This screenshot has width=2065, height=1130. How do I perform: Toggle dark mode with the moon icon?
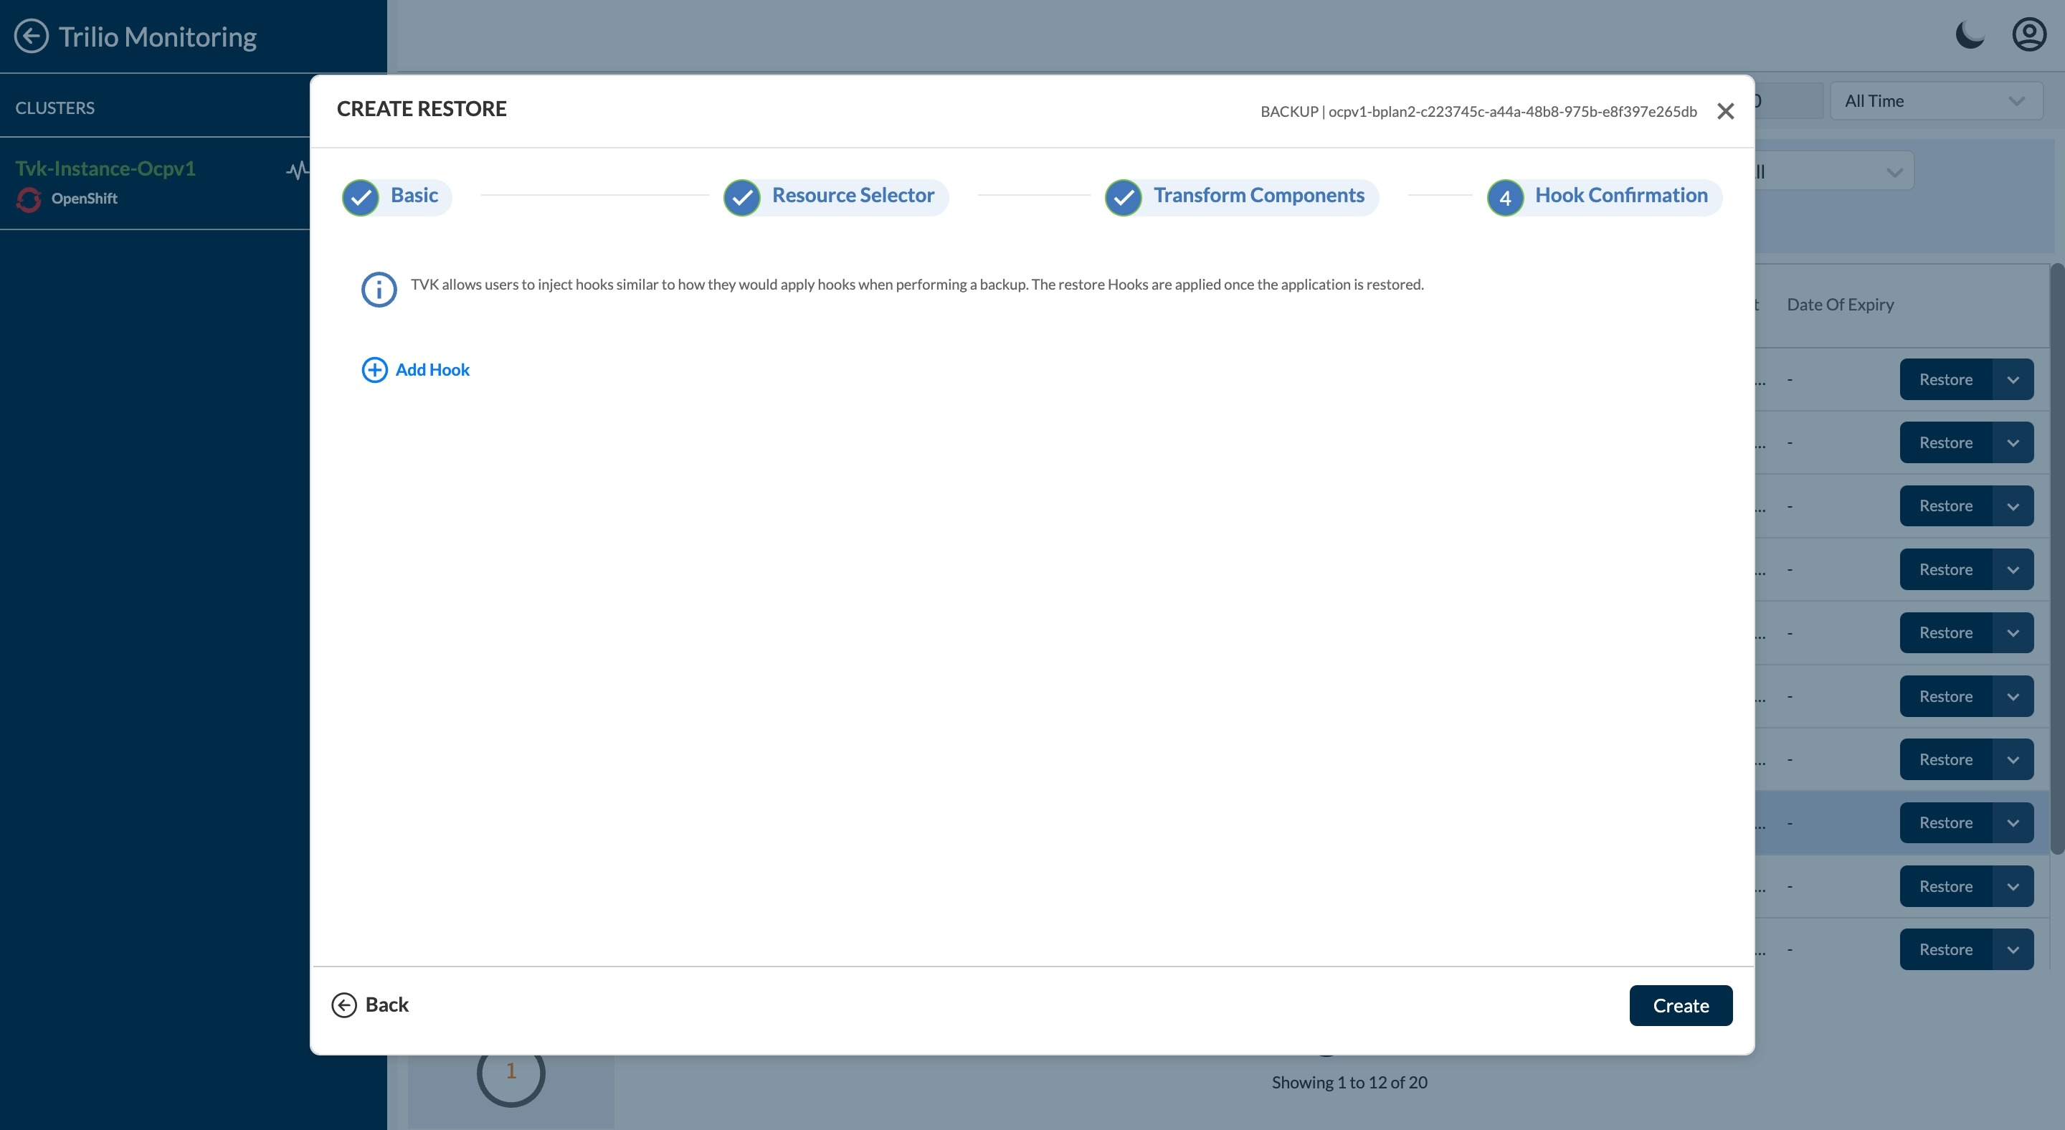click(x=1970, y=35)
